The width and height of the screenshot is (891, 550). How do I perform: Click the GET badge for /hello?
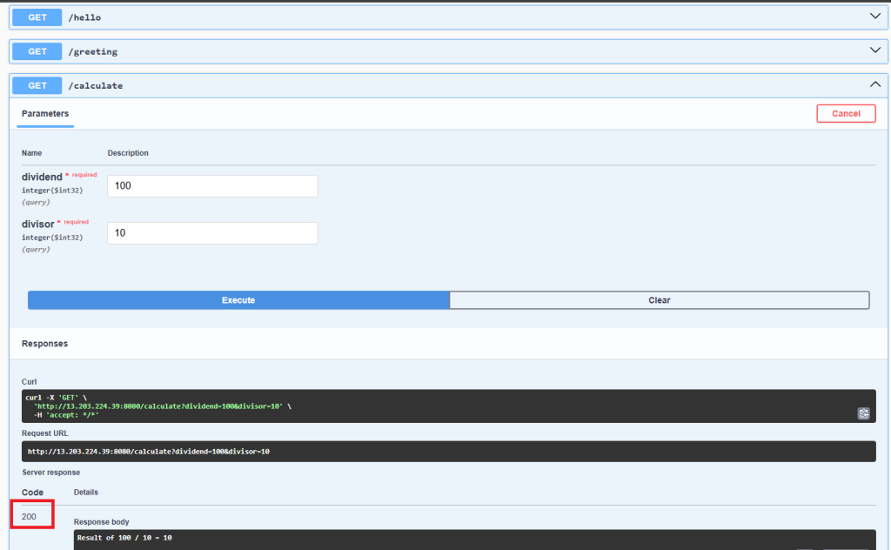point(37,17)
